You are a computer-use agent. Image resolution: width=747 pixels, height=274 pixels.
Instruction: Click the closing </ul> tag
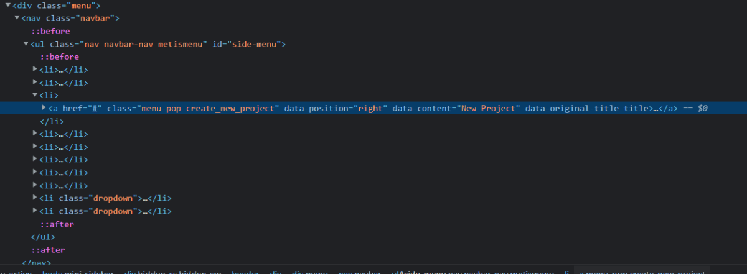tap(43, 237)
